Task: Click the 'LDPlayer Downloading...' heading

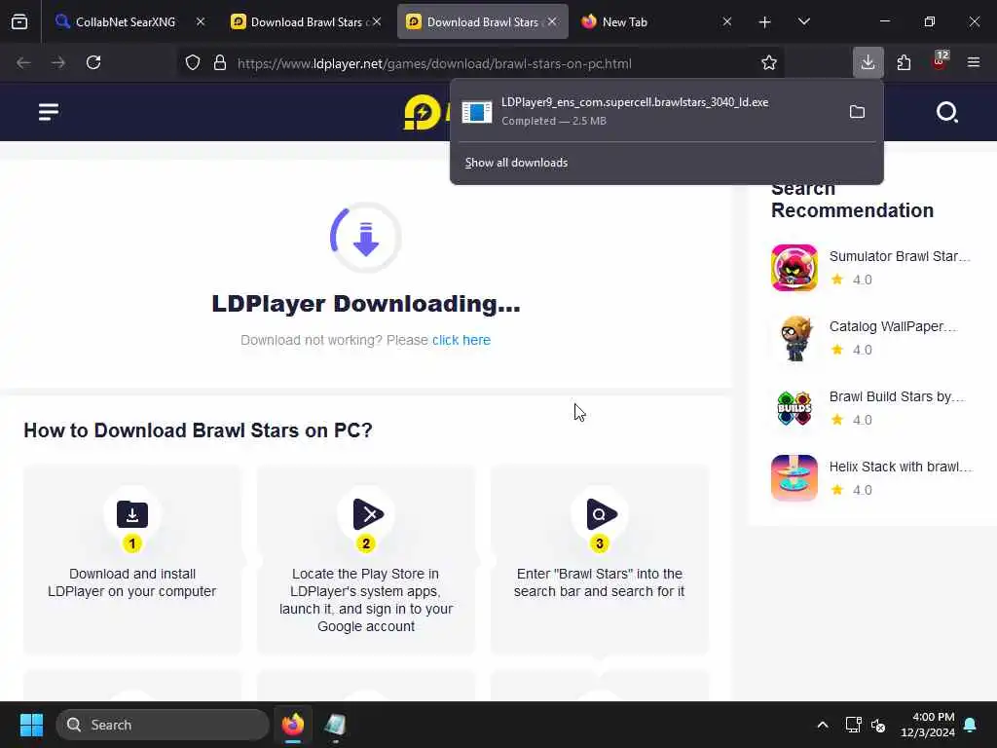Action: point(366,304)
